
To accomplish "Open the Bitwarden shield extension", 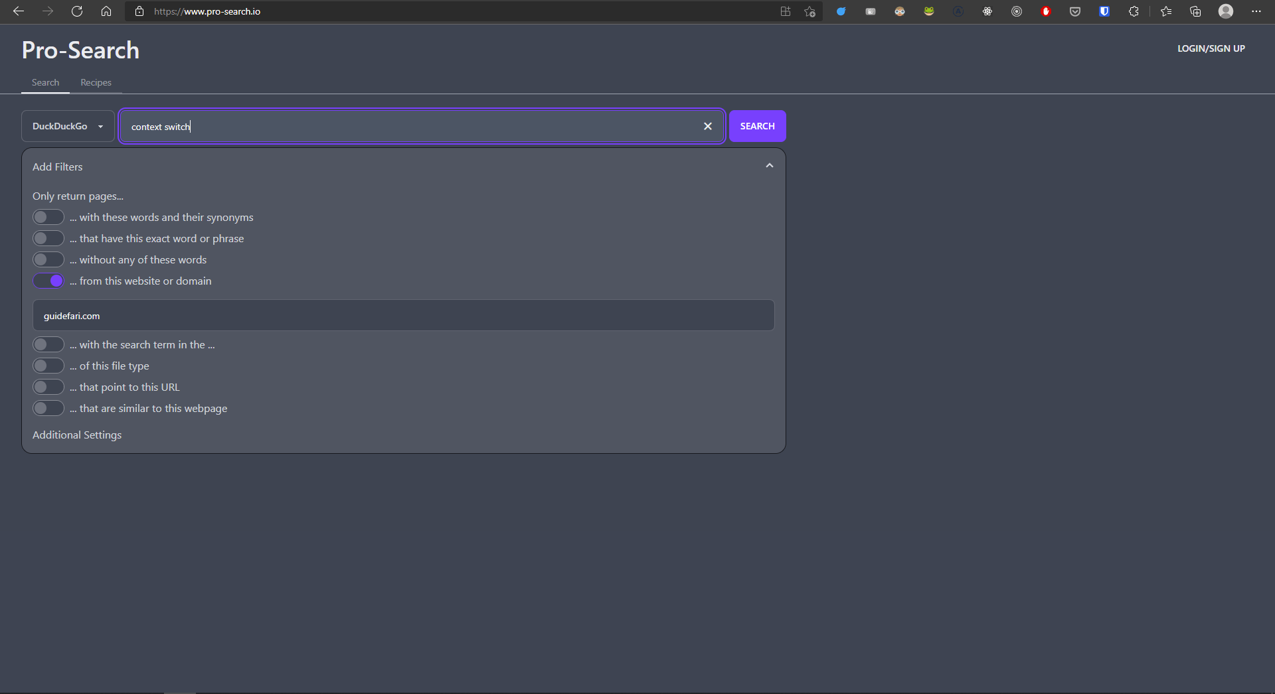I will tap(1104, 11).
